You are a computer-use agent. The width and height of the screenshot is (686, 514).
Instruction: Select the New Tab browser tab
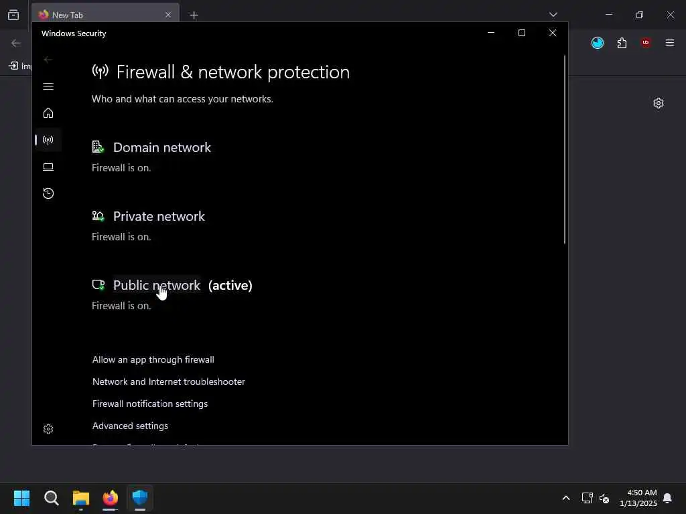pyautogui.click(x=105, y=15)
